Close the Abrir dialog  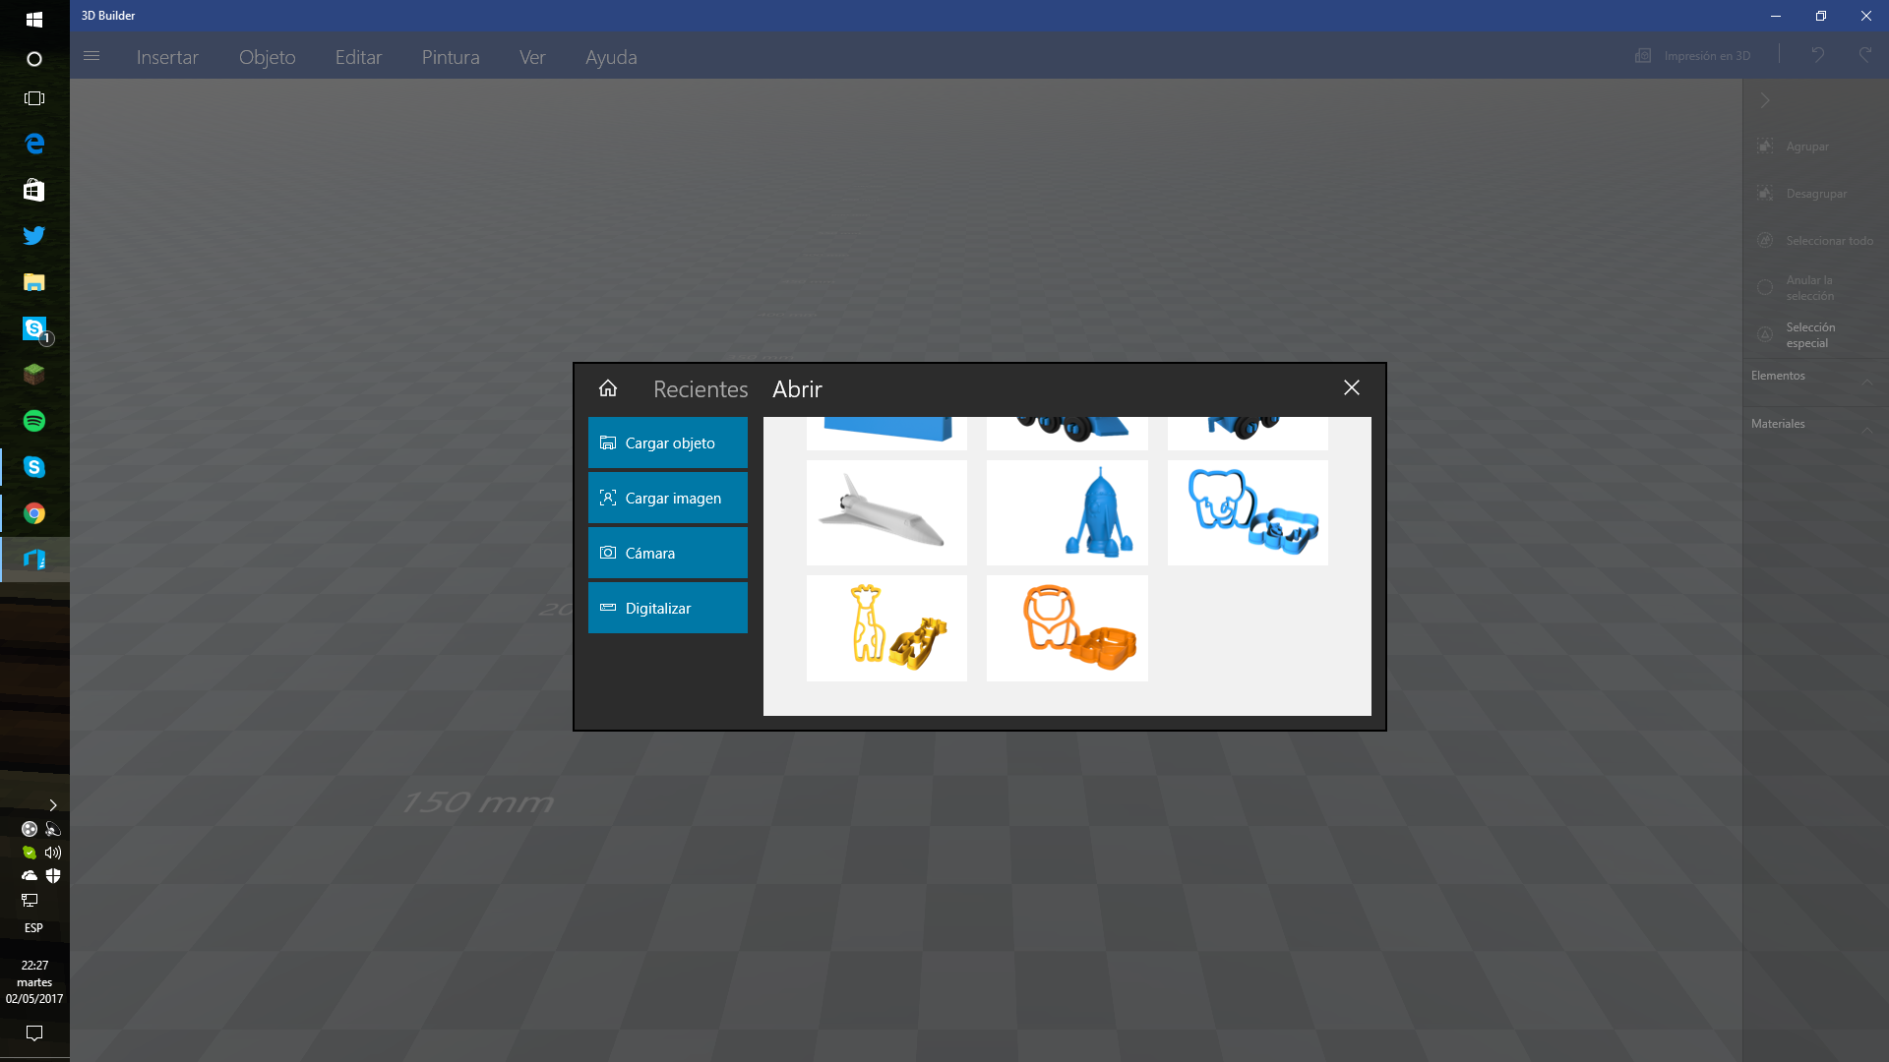click(x=1352, y=388)
